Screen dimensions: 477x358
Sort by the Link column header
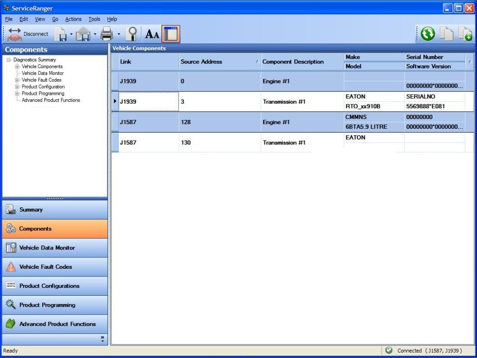[149, 61]
